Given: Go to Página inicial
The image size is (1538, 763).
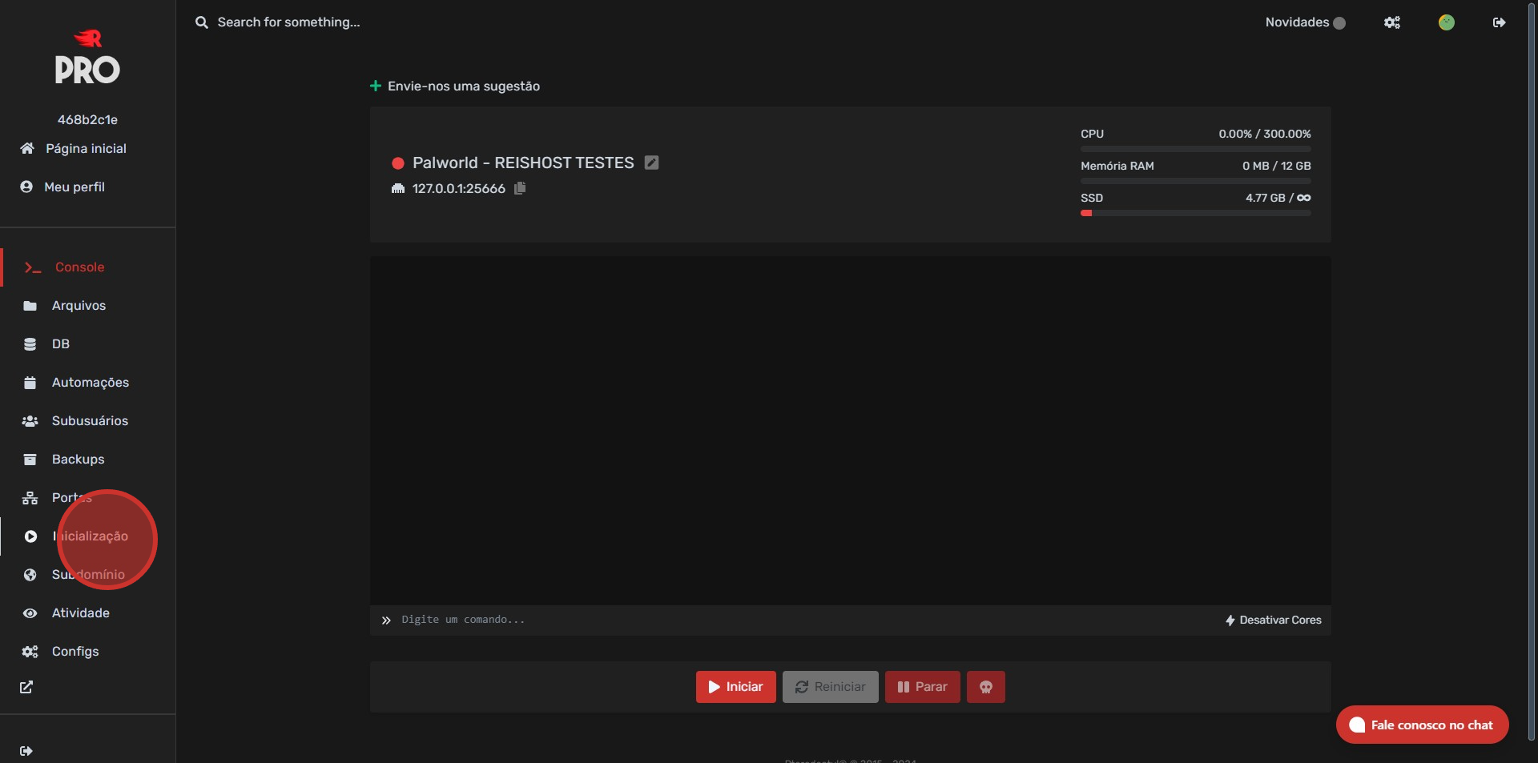Looking at the screenshot, I should pyautogui.click(x=87, y=149).
